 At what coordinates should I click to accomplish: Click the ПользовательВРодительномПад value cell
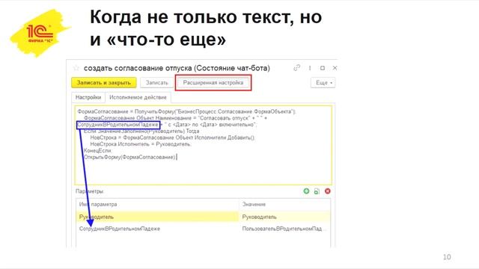pyautogui.click(x=284, y=229)
